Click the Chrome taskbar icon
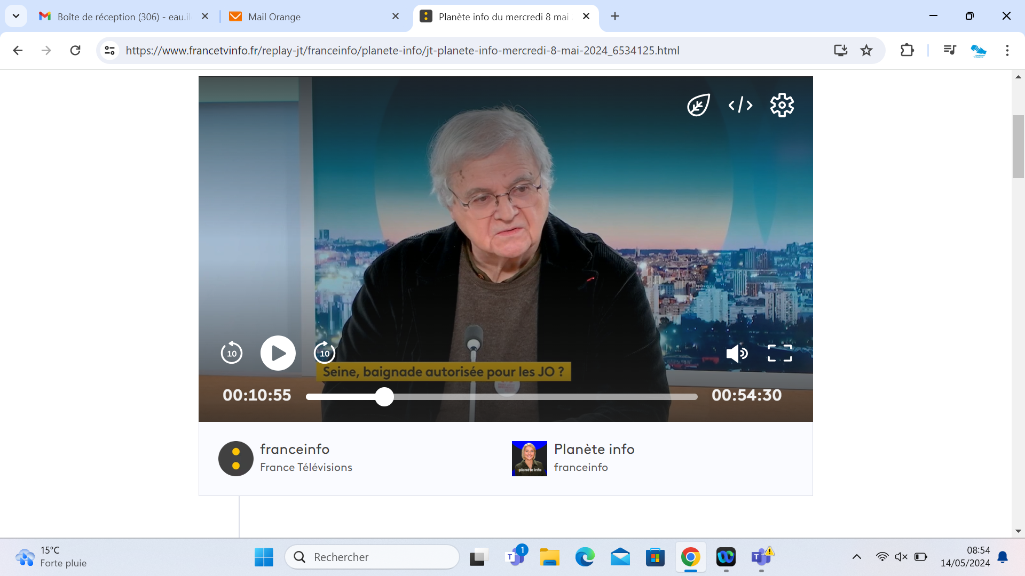The height and width of the screenshot is (576, 1025). click(x=690, y=557)
